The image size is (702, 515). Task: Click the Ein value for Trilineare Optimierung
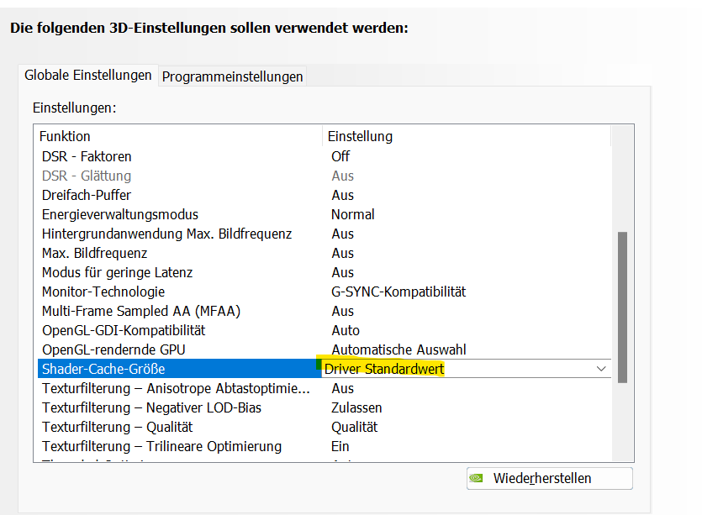point(340,446)
